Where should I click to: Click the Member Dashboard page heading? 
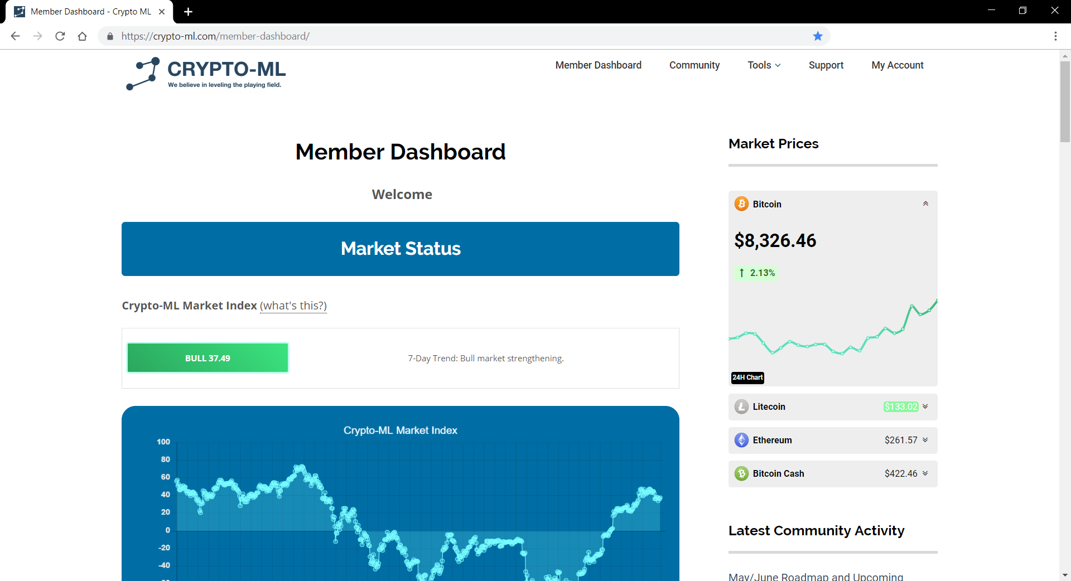tap(401, 152)
